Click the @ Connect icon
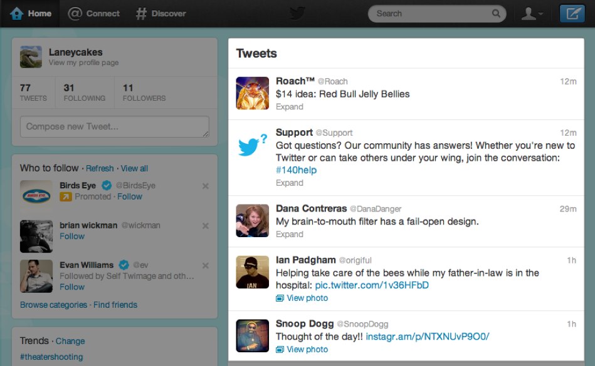 click(75, 14)
